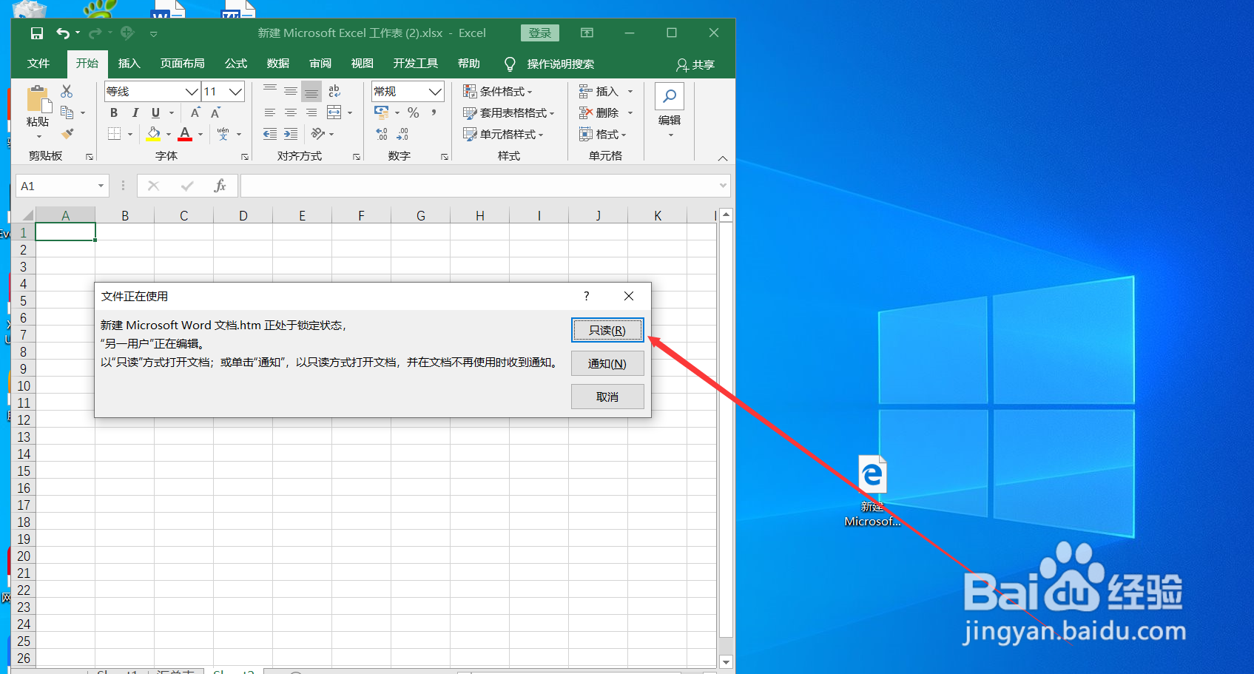Screen dimensions: 1254x674
Task: Toggle bottom align in the ribbon
Action: click(311, 90)
